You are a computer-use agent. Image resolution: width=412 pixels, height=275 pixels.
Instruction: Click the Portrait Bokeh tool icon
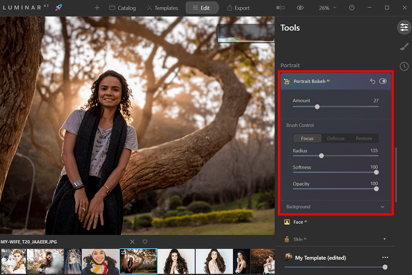[x=287, y=81]
